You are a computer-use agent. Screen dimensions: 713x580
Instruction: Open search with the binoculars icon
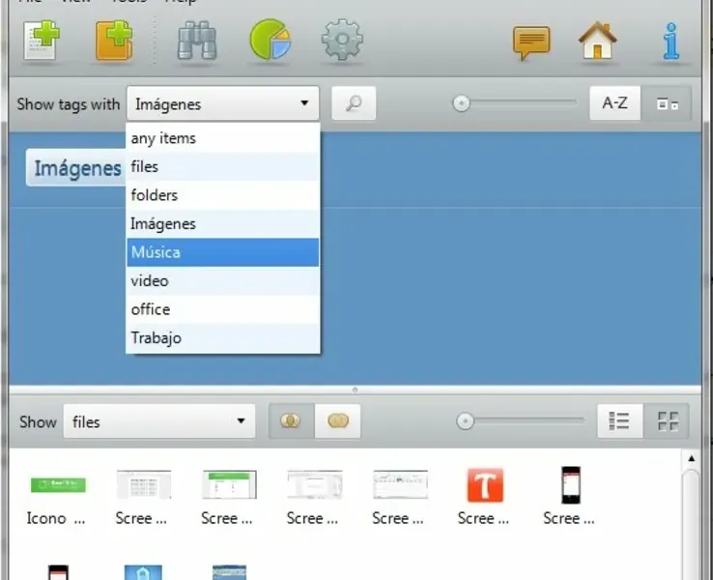196,41
